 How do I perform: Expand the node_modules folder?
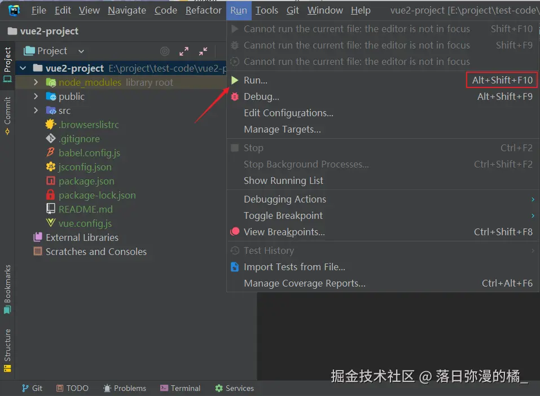pos(36,82)
